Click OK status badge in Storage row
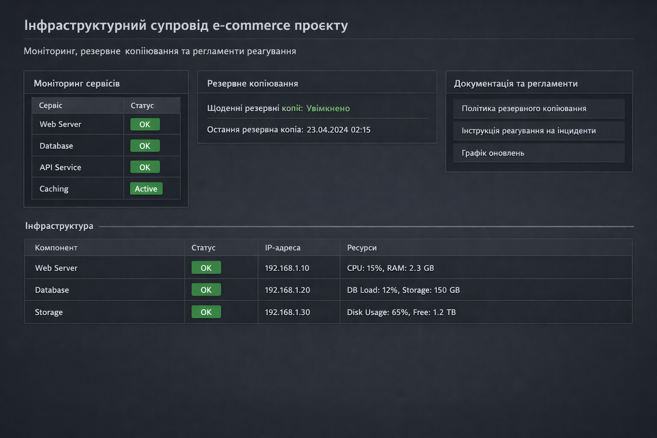657x438 pixels. 206,312
